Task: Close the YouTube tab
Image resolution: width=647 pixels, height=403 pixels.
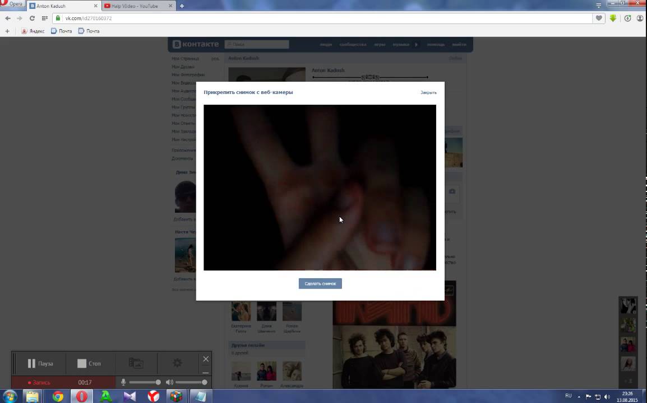Action: [x=170, y=6]
